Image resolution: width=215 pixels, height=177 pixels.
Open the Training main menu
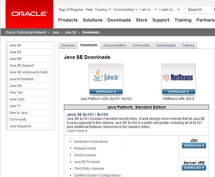(183, 20)
